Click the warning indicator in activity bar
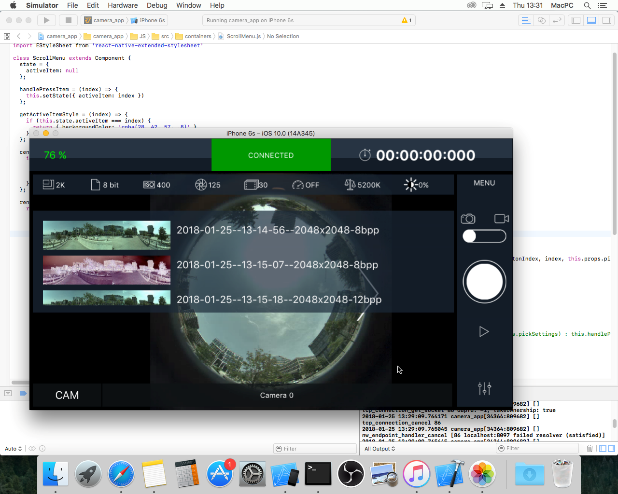The width and height of the screenshot is (618, 494). pos(407,20)
